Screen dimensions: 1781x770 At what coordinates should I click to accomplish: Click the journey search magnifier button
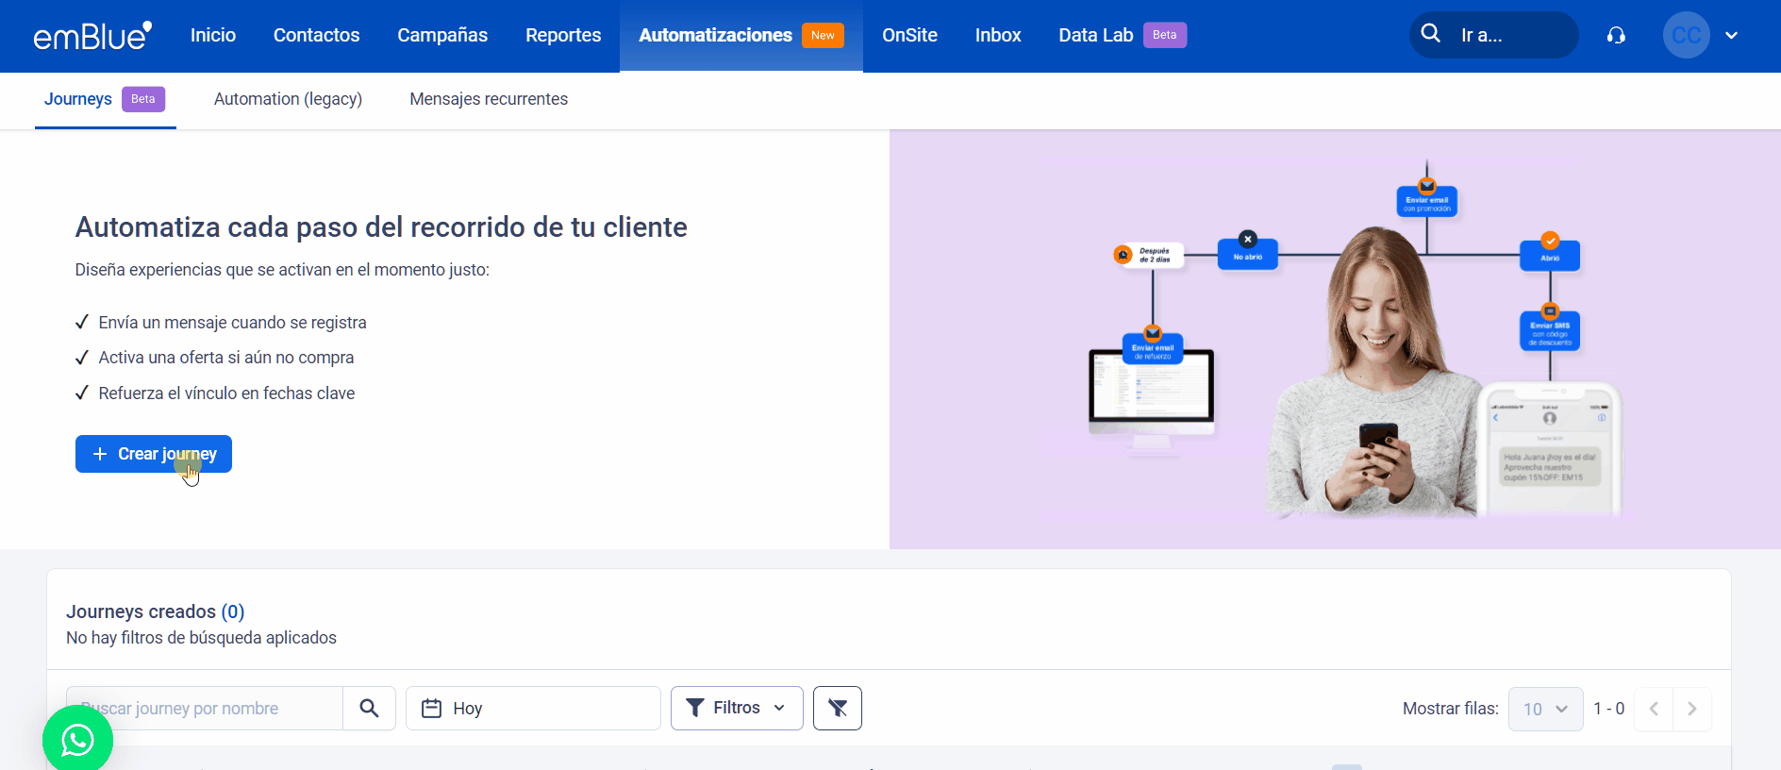pos(369,709)
